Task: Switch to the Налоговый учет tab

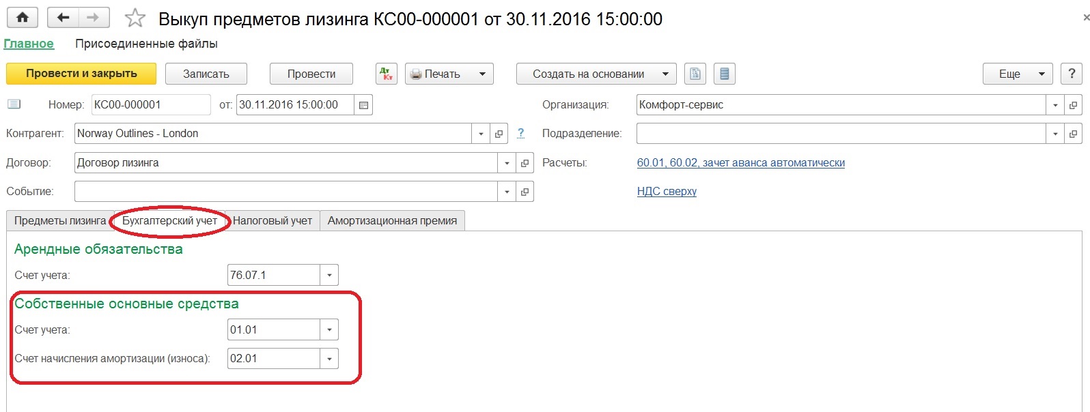Action: (272, 220)
